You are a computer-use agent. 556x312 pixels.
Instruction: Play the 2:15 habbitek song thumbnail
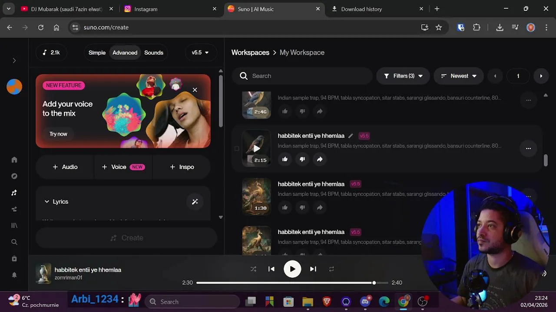pos(256,148)
